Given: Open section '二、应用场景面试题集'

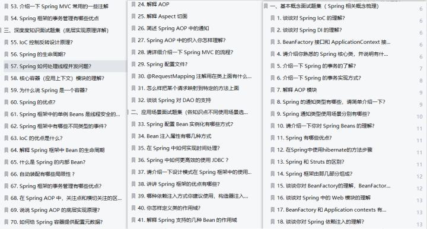Looking at the screenshot, I should tap(190, 112).
